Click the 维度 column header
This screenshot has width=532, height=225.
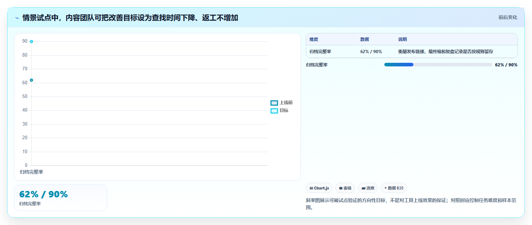pyautogui.click(x=314, y=39)
